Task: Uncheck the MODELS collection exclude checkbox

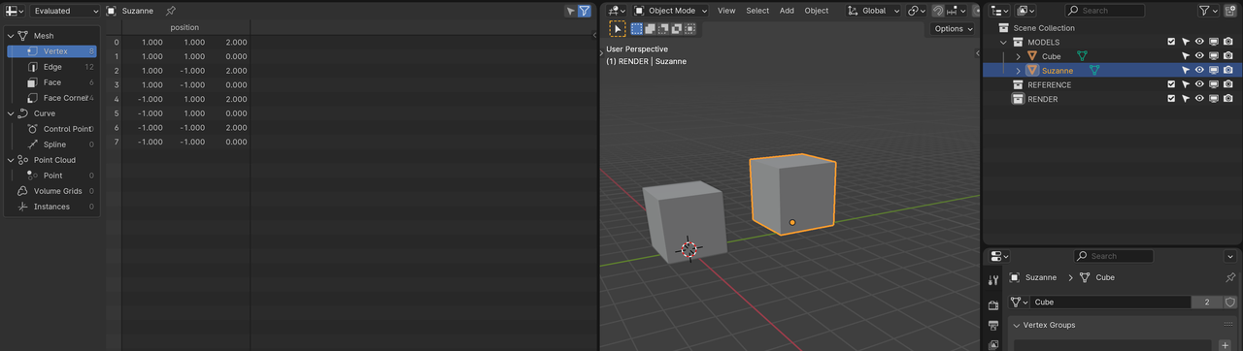Action: 1171,42
